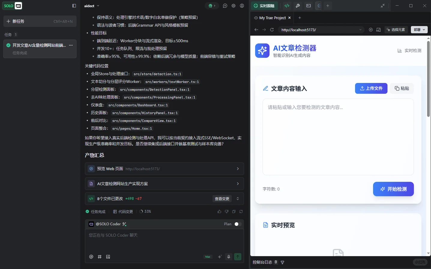This screenshot has width=431, height=269.
Task: Open the image attachment icon in chat box
Action: click(x=108, y=257)
